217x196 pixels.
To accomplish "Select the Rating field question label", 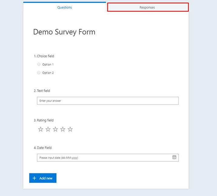I will [x=44, y=120].
